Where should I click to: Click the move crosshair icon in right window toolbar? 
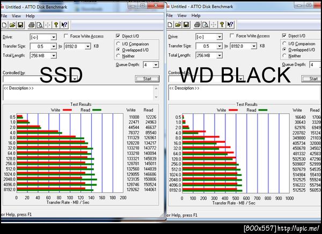pos(214,25)
